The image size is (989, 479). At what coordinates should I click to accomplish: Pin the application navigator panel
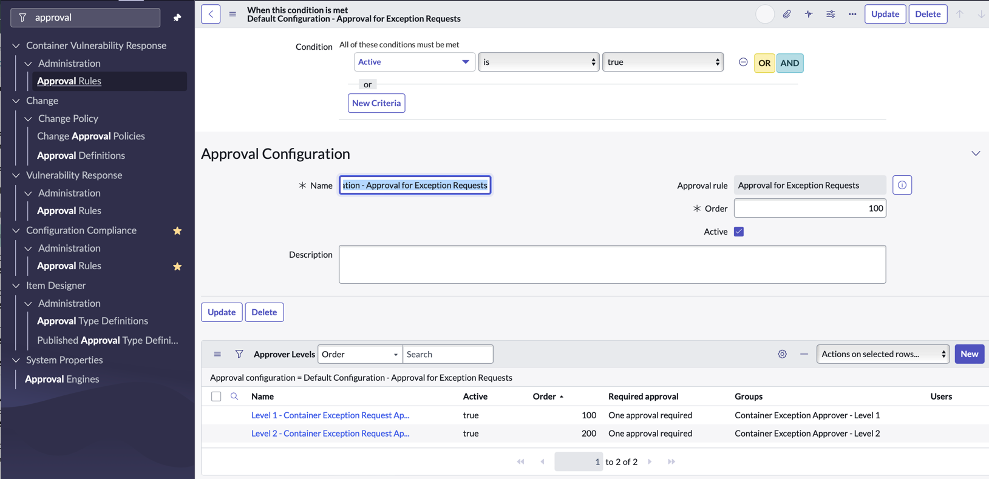pos(177,18)
